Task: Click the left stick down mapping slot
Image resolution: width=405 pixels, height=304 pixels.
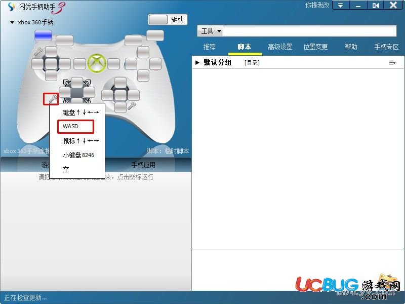Action: tap(51, 75)
